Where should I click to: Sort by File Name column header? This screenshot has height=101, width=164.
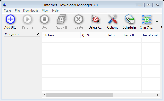[x=61, y=35]
